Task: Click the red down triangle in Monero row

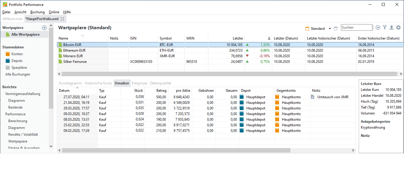Action: [x=247, y=56]
